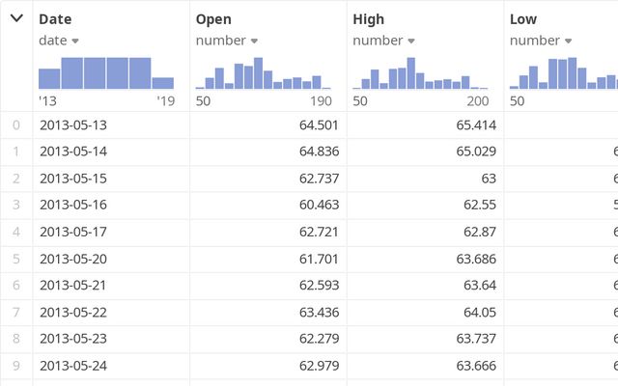Click the High column header
Screen dimensions: 618x386
[x=370, y=19]
